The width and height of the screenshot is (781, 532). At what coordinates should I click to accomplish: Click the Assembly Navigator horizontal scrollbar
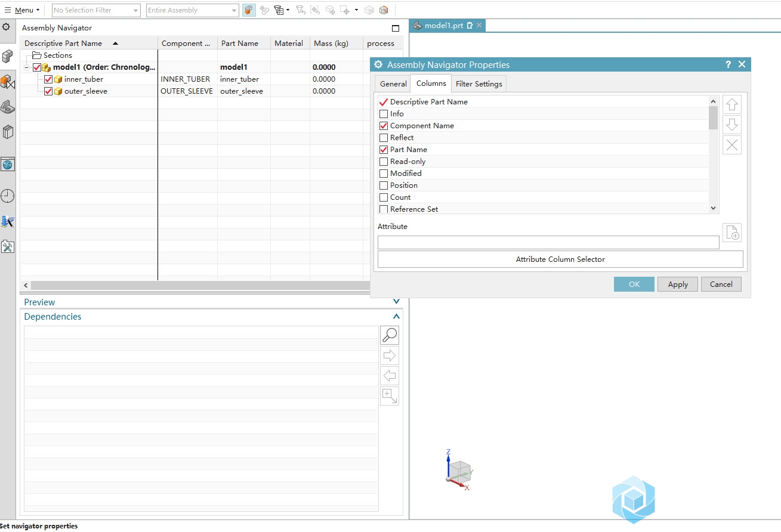tap(200, 286)
